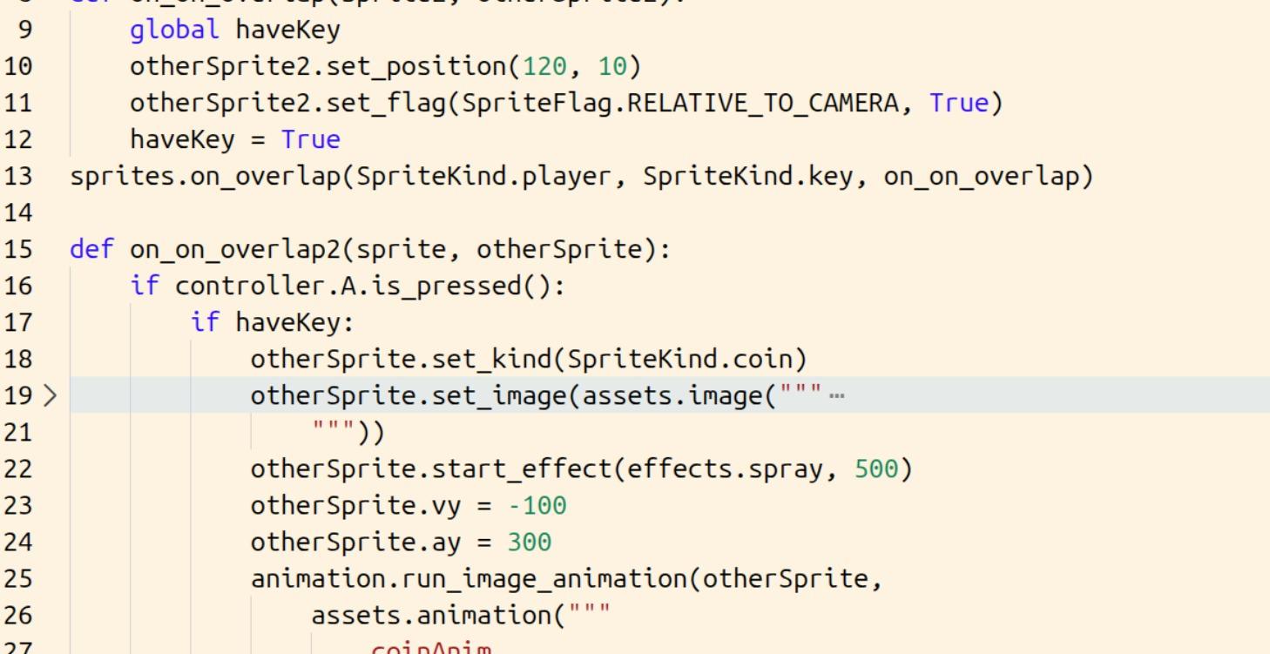Screen dimensions: 1270x654
Task: Expand the folded code at line 19
Action: [x=50, y=395]
